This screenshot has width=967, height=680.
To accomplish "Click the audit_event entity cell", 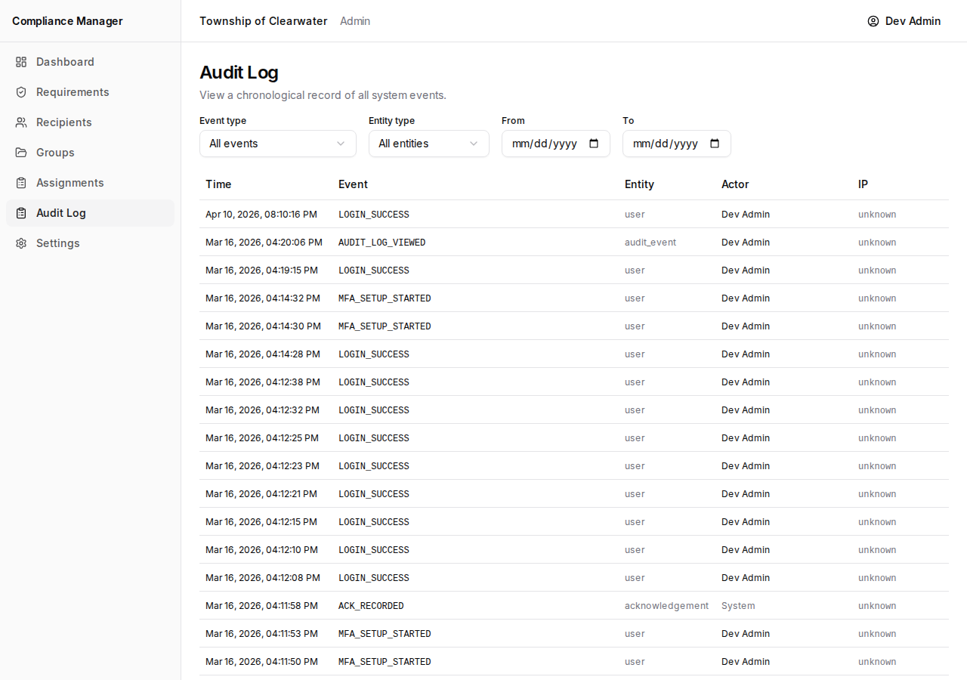I will 650,243.
